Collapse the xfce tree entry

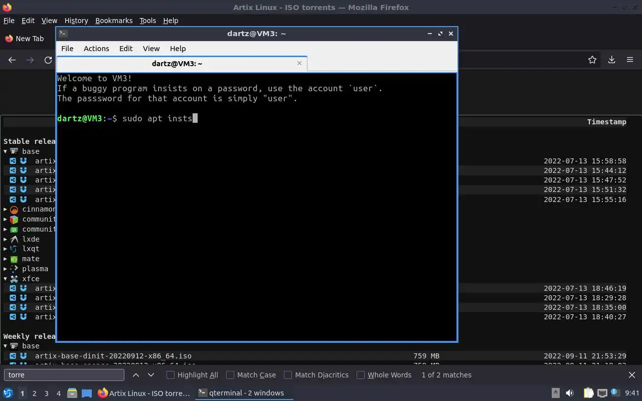6,279
